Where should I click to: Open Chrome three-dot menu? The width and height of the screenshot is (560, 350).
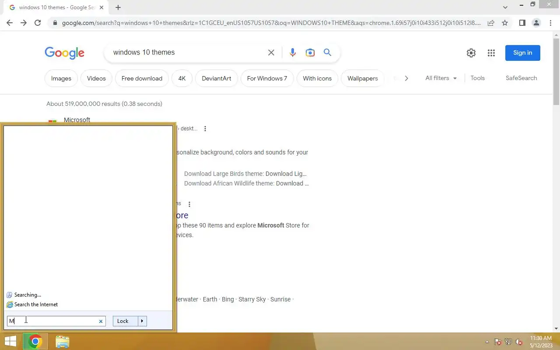[550, 23]
